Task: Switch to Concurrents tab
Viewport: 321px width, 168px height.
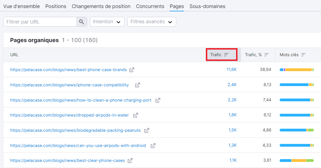Action: coord(150,6)
